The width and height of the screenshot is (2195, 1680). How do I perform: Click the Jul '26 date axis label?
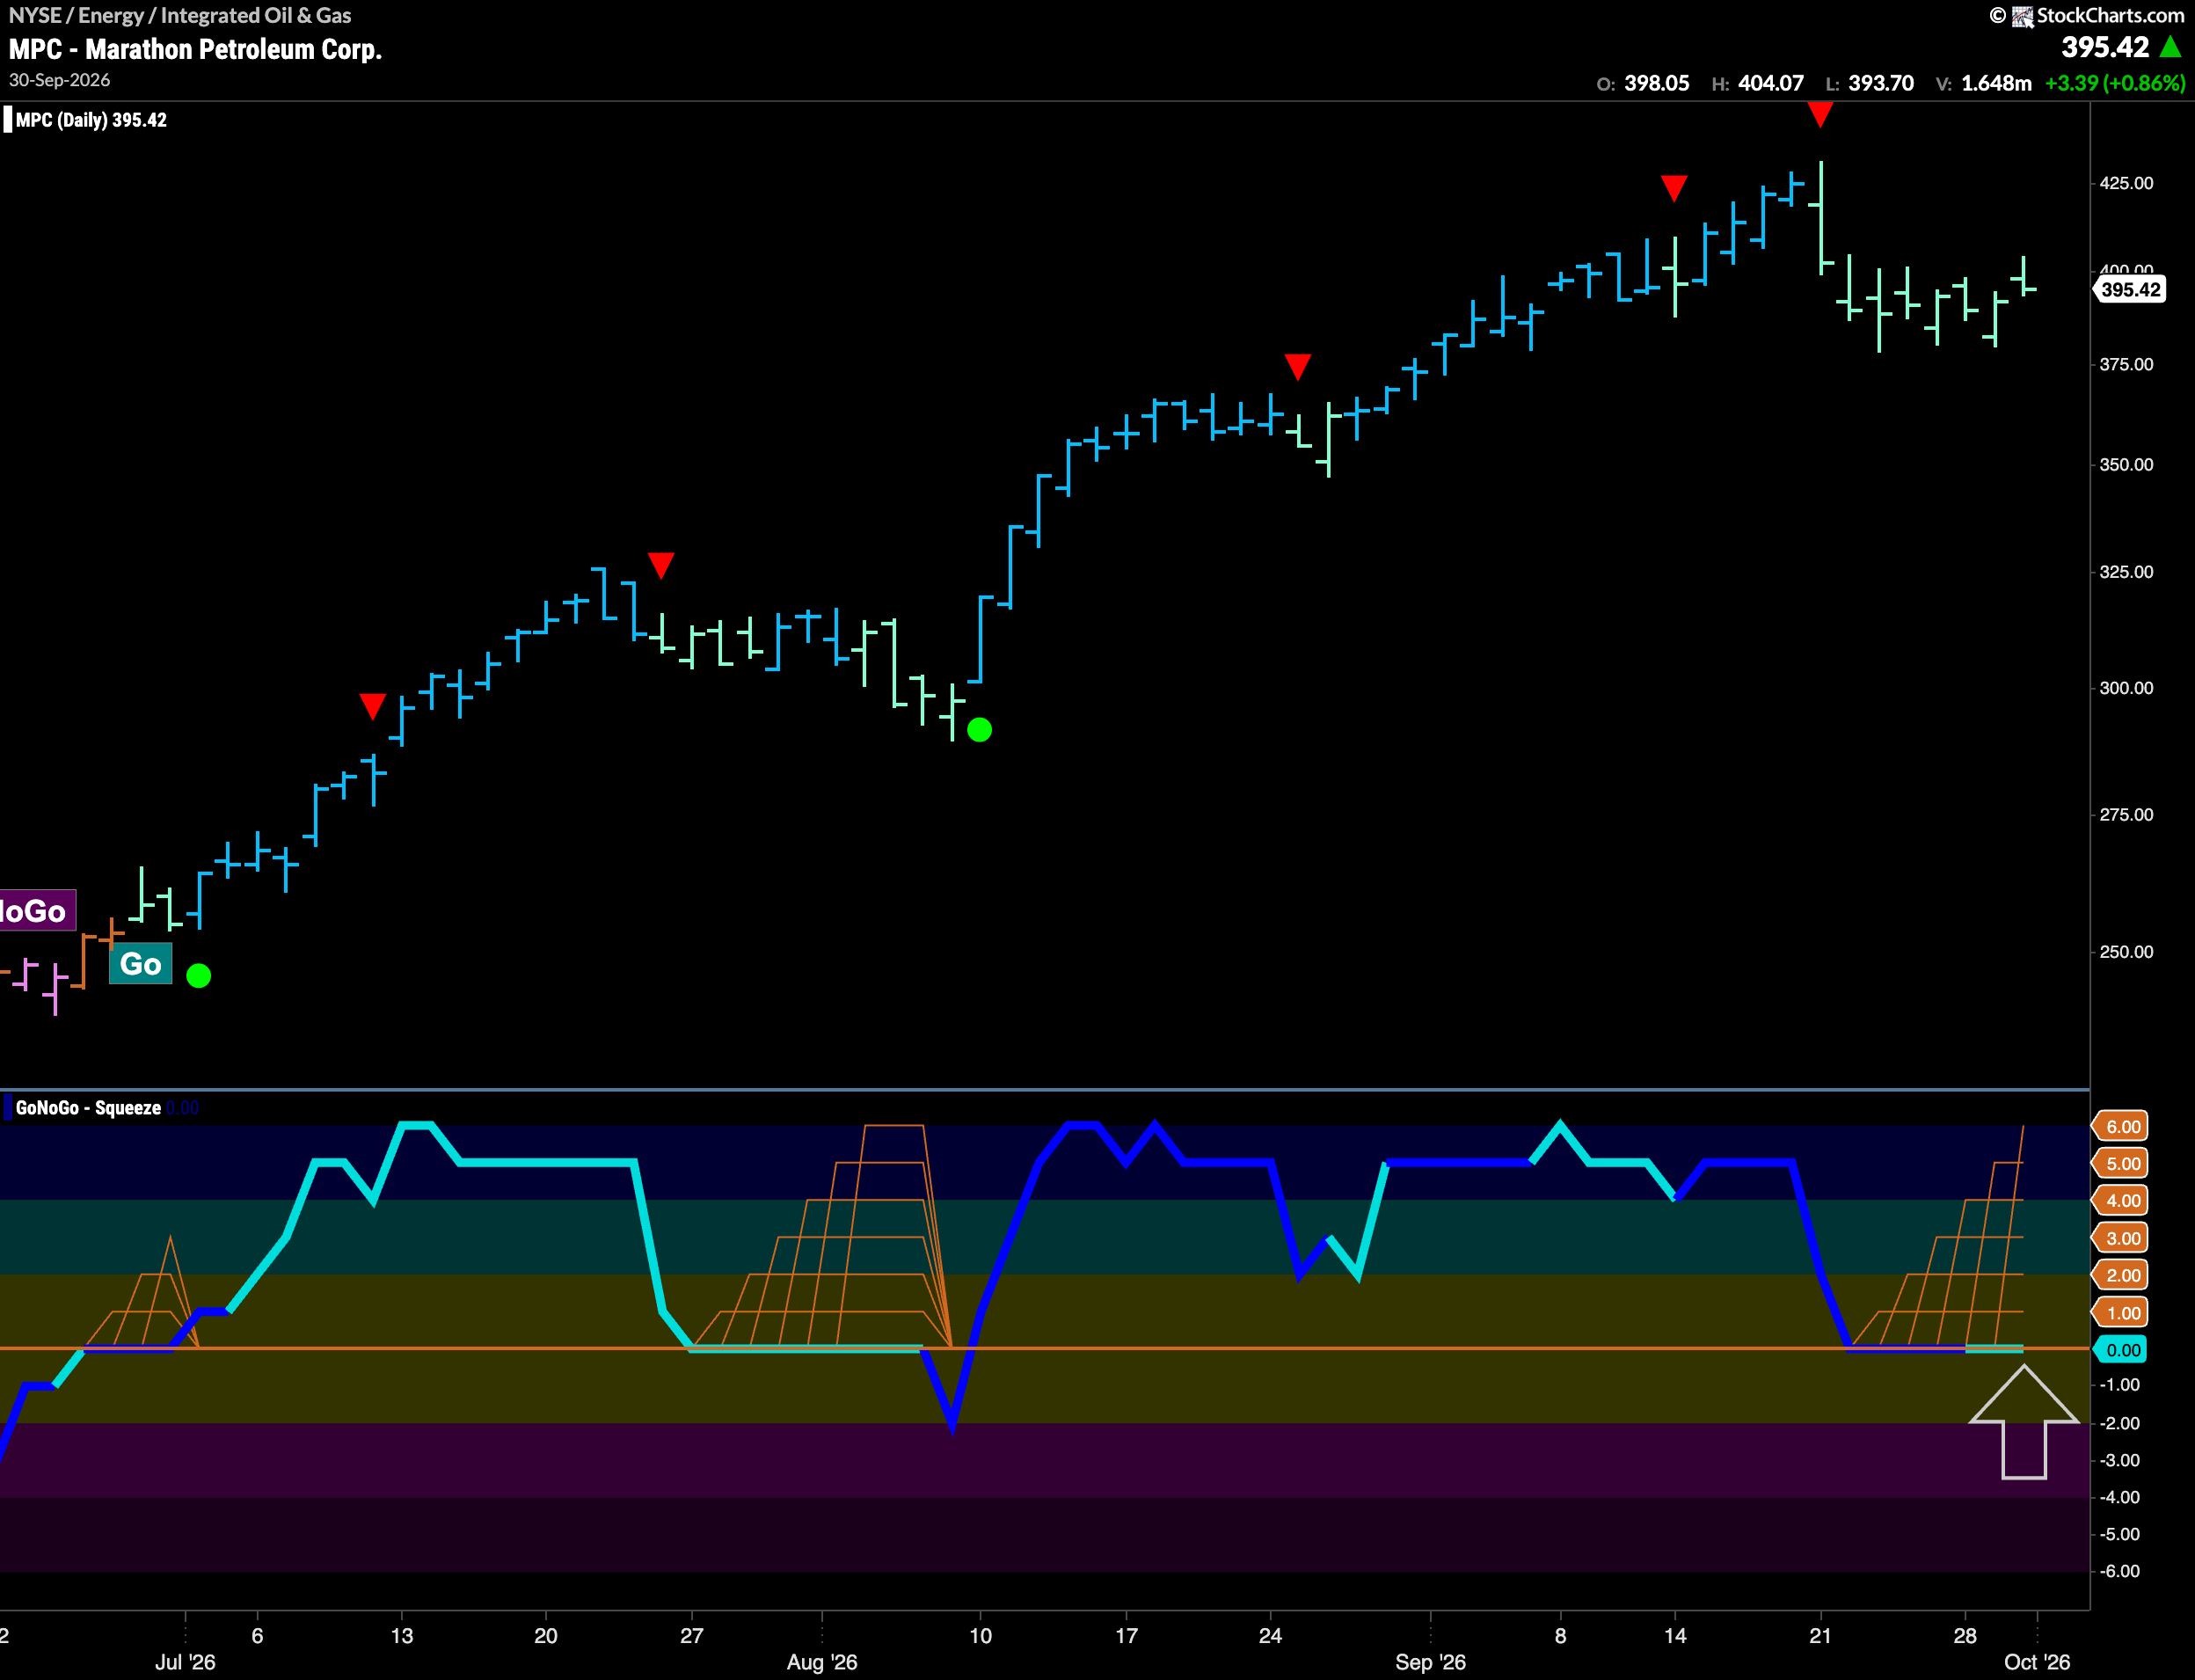point(185,1662)
